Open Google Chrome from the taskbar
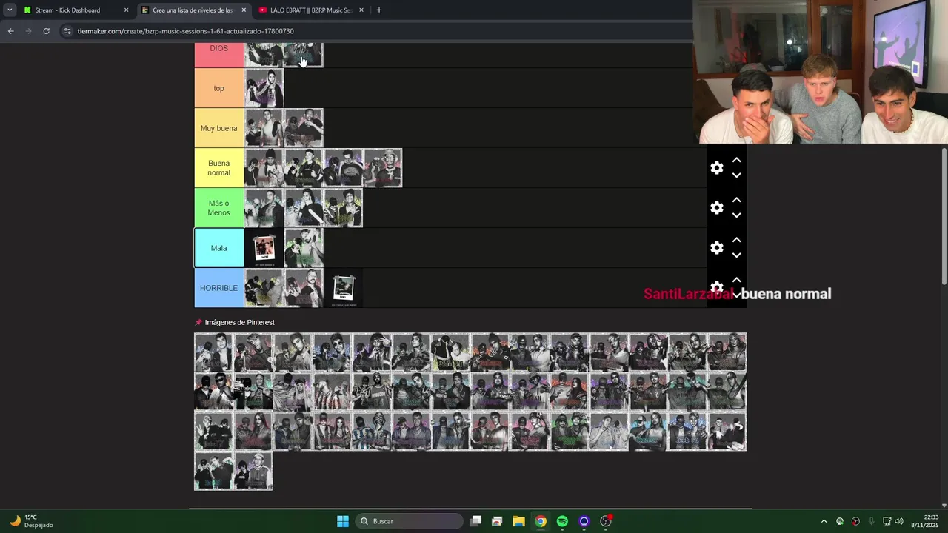This screenshot has width=948, height=533. tap(541, 521)
